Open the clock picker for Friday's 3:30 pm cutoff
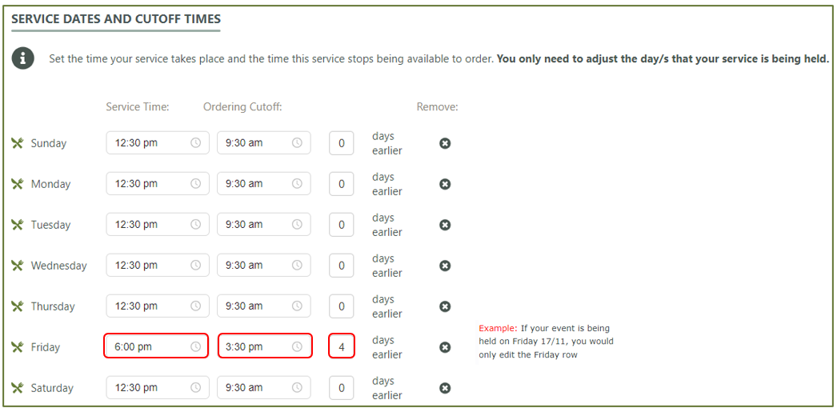Screen dimensions: 837x412 click(x=297, y=347)
